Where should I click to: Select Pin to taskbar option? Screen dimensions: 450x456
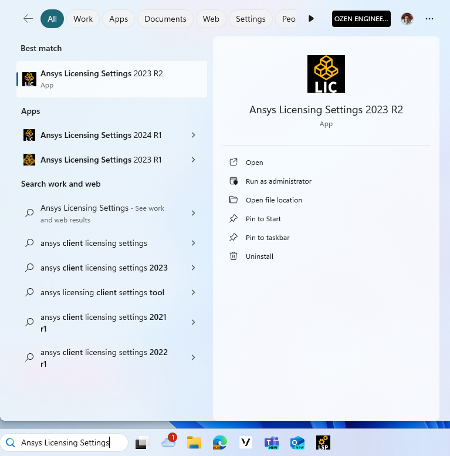click(268, 238)
